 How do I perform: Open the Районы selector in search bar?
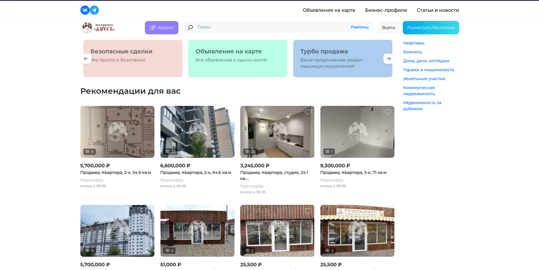359,27
